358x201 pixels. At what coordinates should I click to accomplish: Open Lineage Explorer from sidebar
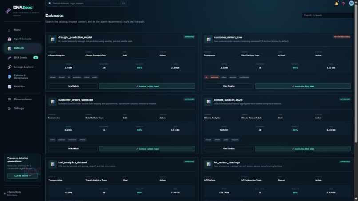click(x=22, y=67)
